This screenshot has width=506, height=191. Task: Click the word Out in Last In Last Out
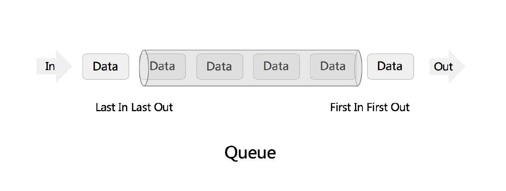pyautogui.click(x=163, y=107)
